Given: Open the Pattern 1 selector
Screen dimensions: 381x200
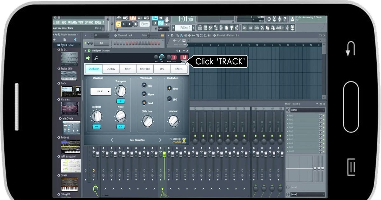Looking at the screenshot, I should [183, 28].
